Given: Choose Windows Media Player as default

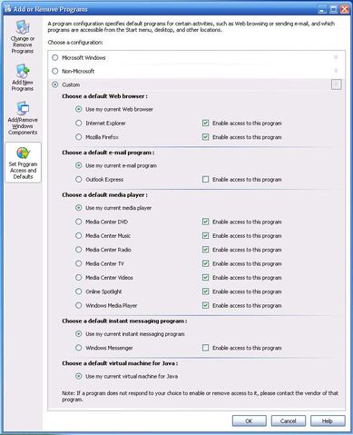Looking at the screenshot, I should click(79, 305).
